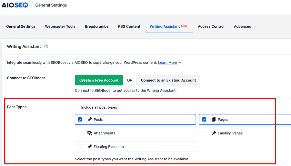
Task: Click the NEW! badge on Writing Assistant
Action: 185,26
